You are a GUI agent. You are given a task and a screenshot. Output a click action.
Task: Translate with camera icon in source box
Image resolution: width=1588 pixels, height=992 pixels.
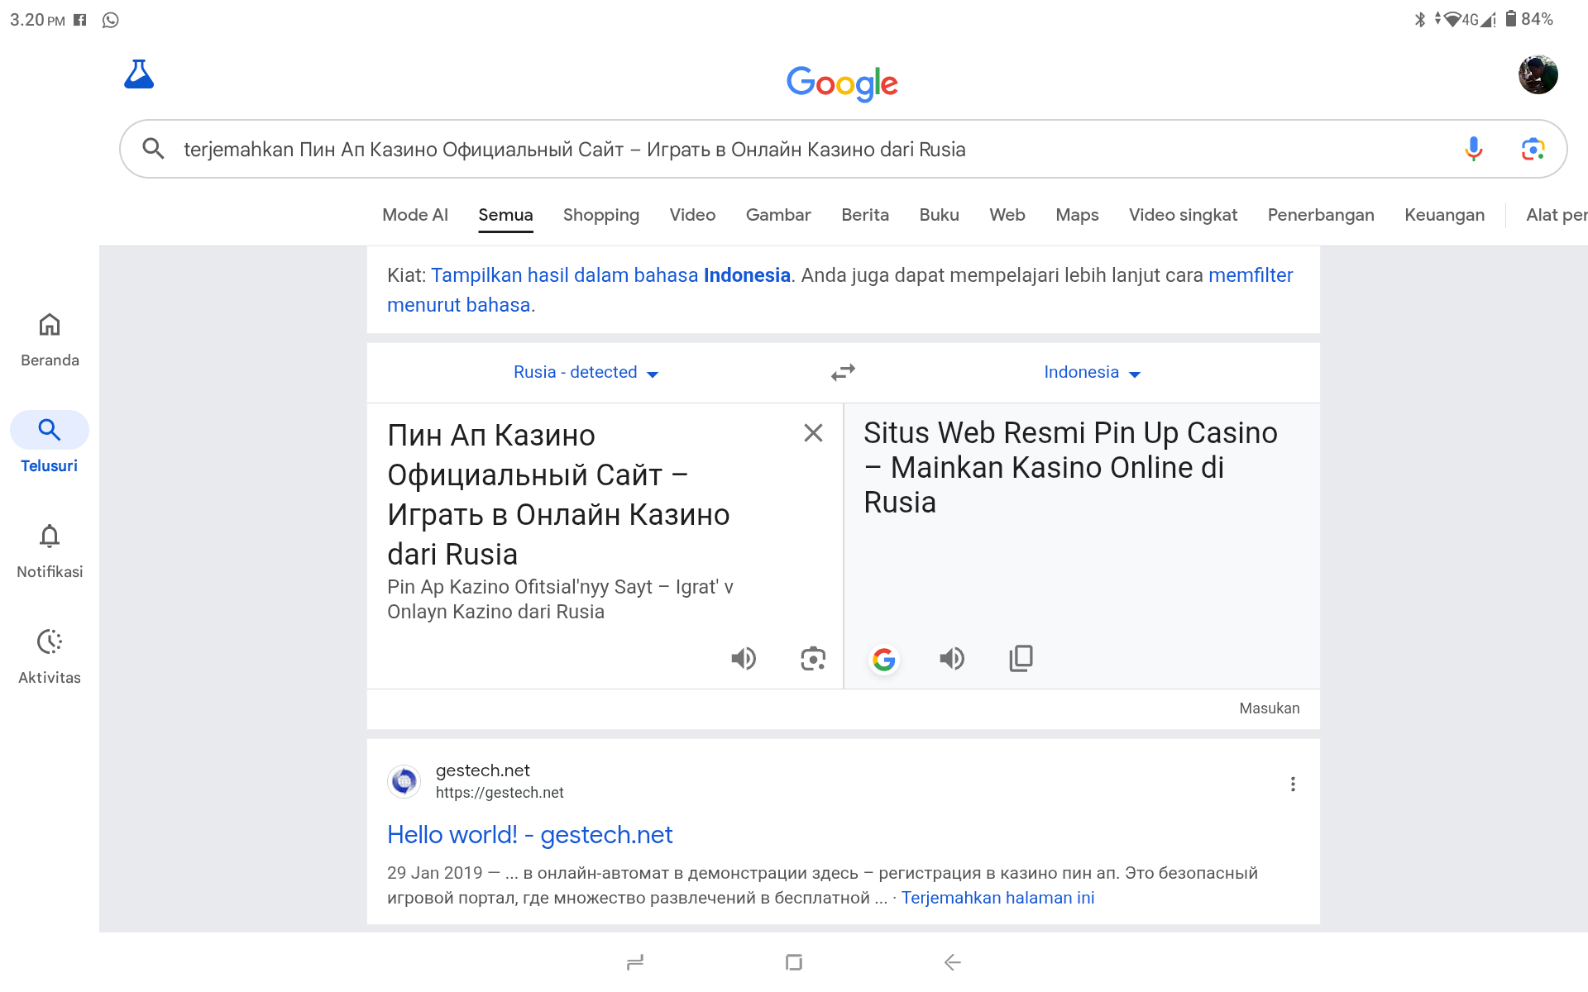pyautogui.click(x=813, y=659)
